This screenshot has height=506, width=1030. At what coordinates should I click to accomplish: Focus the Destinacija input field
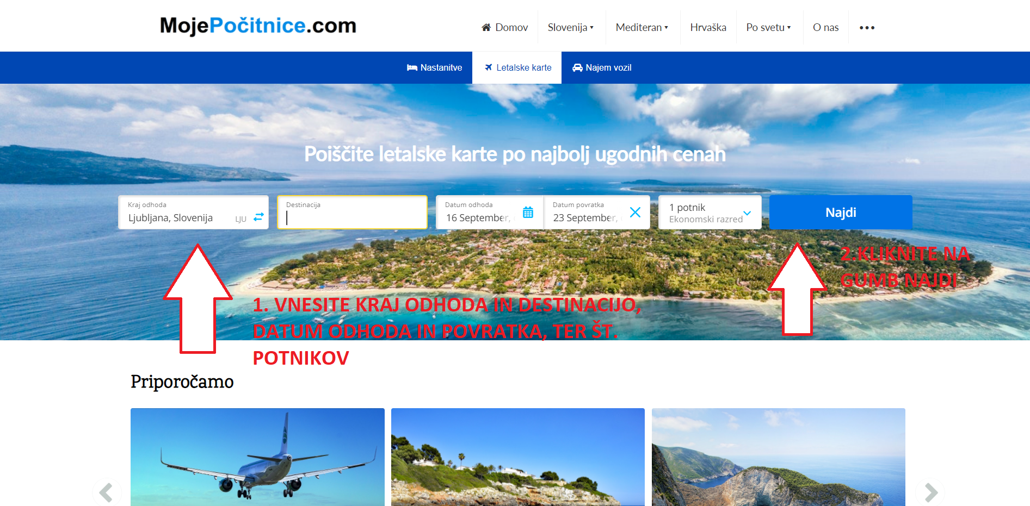point(352,213)
